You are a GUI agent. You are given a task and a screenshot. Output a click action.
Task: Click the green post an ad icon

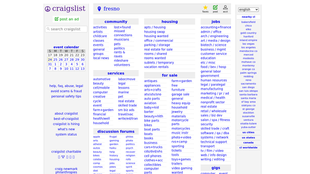pos(57,19)
